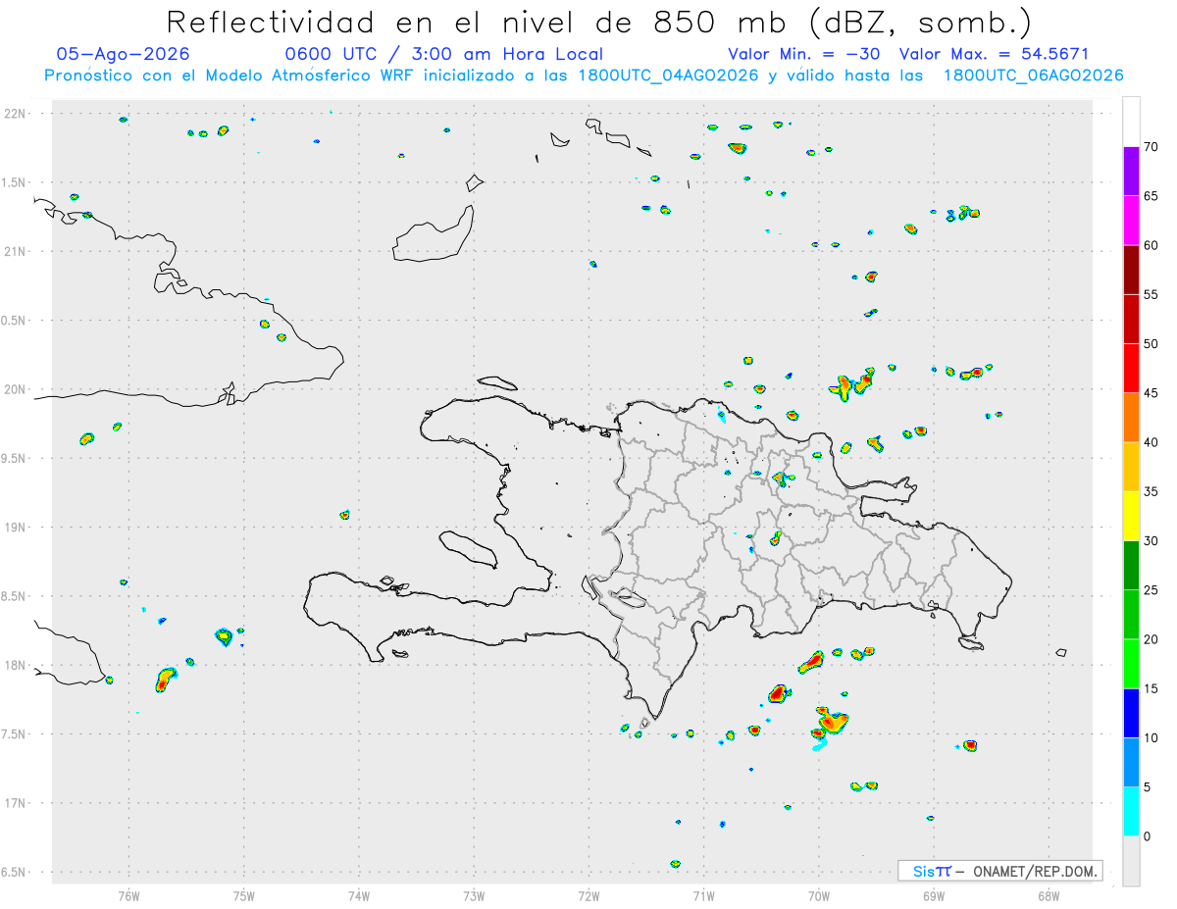Click the purple 65–70 dBZ colorbar segment

point(1131,171)
